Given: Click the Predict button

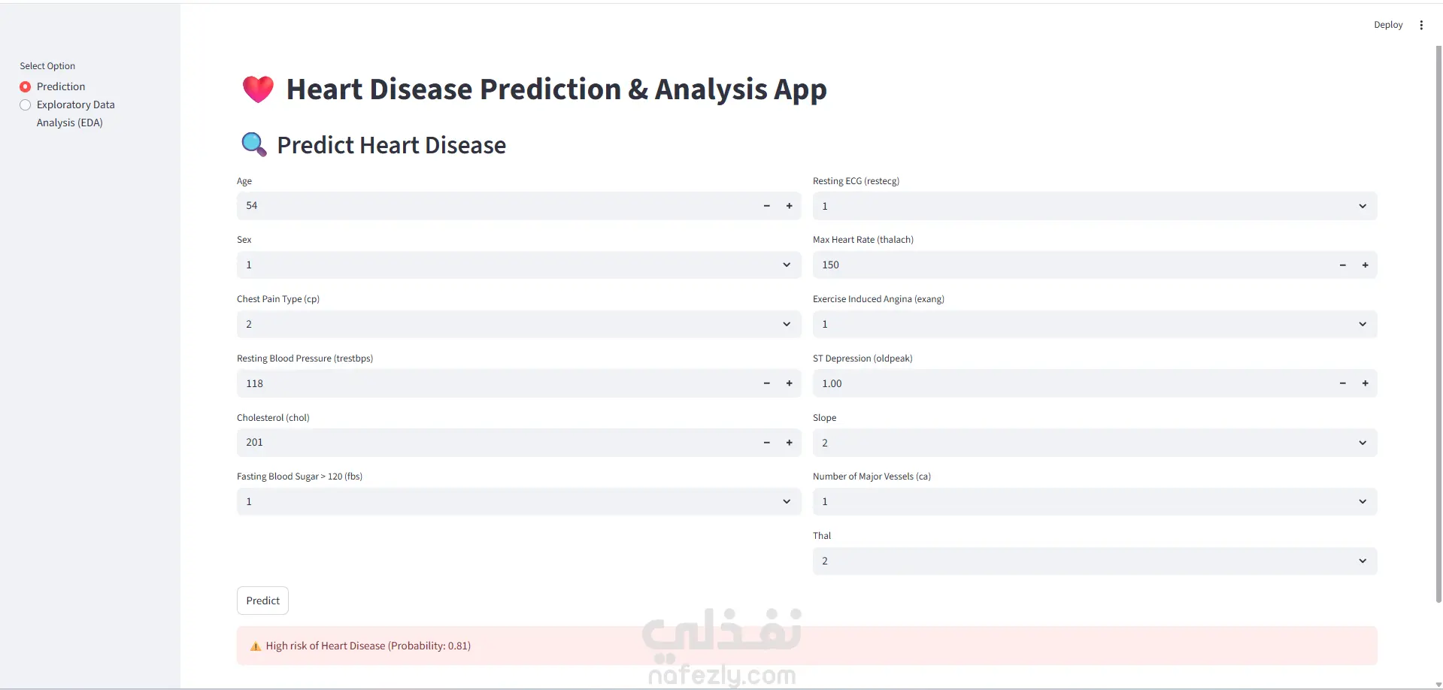Looking at the screenshot, I should click(262, 601).
